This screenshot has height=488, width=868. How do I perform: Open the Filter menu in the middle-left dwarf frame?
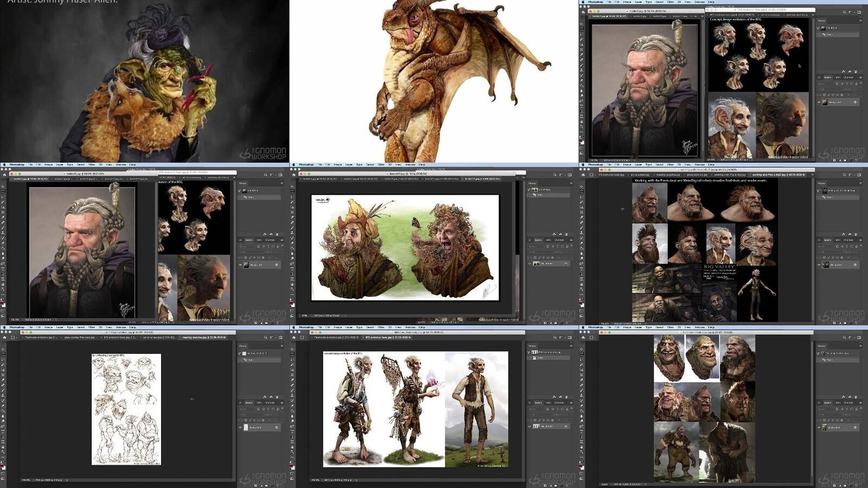pos(91,164)
